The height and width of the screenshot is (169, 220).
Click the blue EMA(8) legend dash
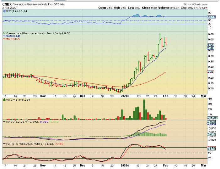[x=4, y=36]
